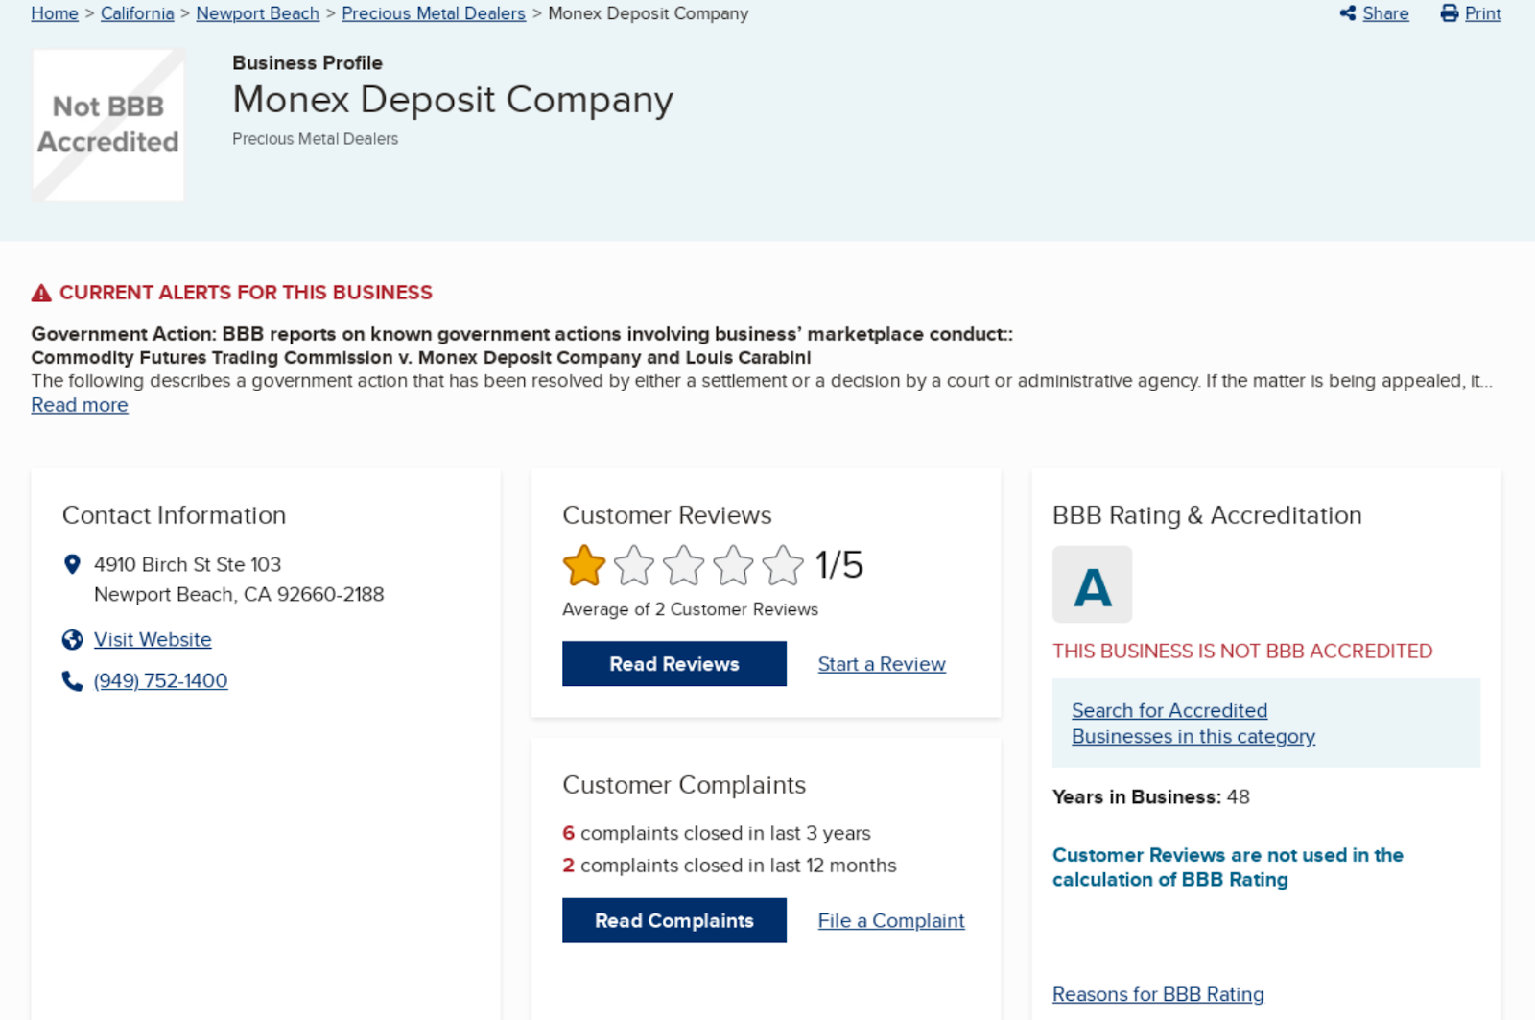Open the Reasons for BBB Rating link
Viewport: 1535px width, 1020px height.
1158,995
